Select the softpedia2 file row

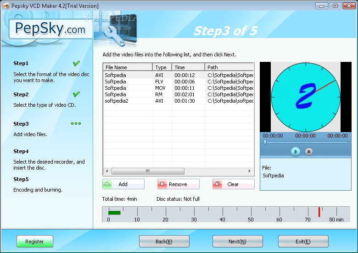point(179,101)
